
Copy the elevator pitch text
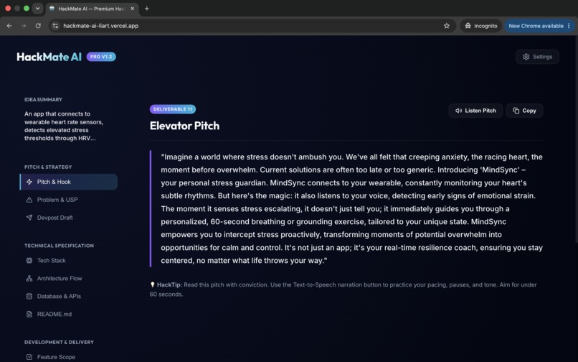(524, 111)
